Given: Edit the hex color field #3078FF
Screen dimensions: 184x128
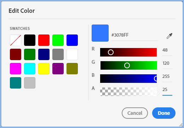Looking at the screenshot, I should point(135,35).
